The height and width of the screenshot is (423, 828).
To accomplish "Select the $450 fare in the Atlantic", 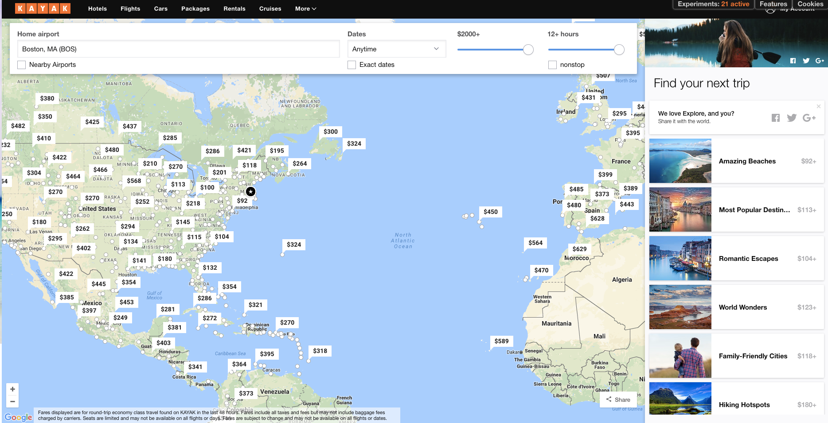I will (x=491, y=212).
